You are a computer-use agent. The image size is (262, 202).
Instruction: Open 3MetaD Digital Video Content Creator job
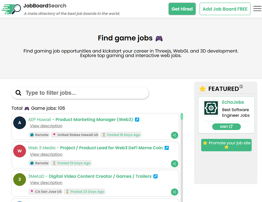point(90,176)
